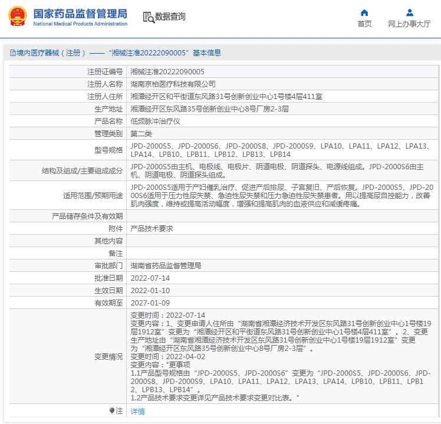Click the document icon before 境内医疗器械

12,52
